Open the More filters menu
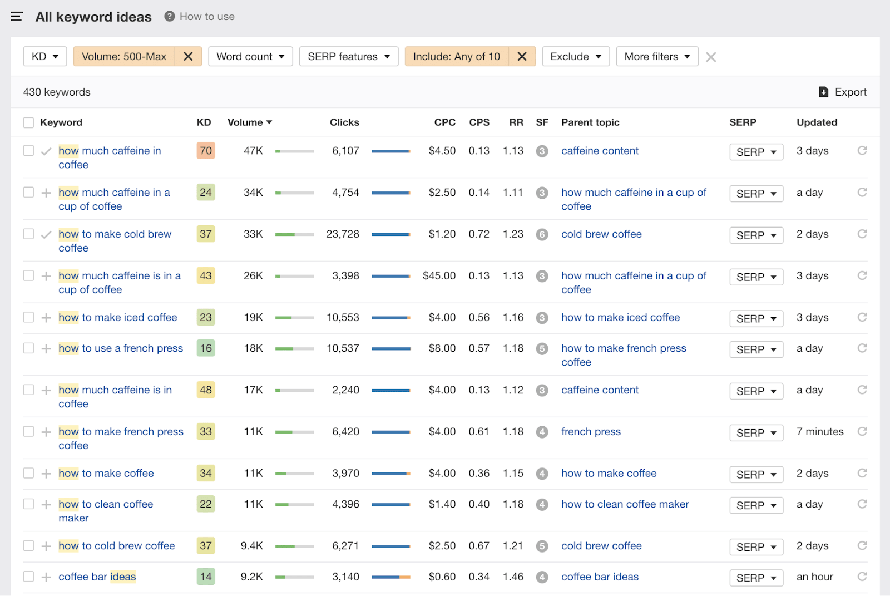890x596 pixels. (656, 56)
